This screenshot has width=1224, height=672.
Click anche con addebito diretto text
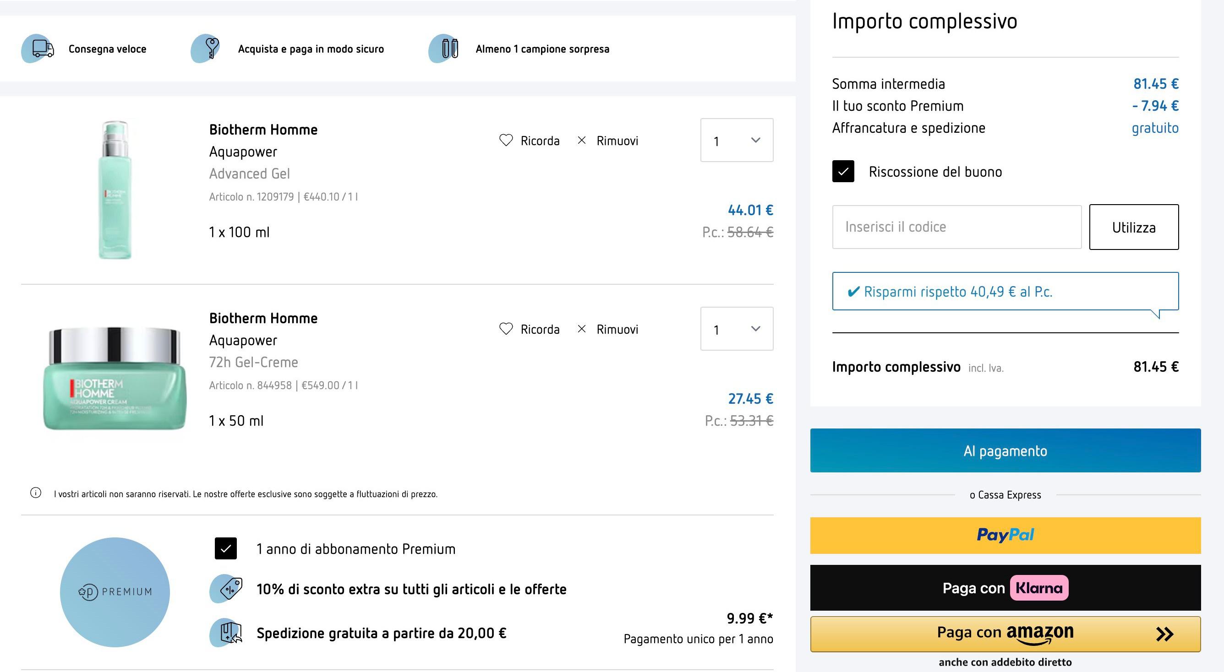[1005, 661]
